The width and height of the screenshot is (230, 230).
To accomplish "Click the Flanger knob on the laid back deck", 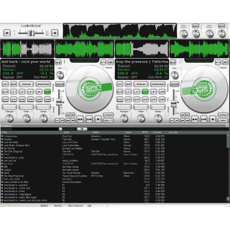I will point(9,118).
